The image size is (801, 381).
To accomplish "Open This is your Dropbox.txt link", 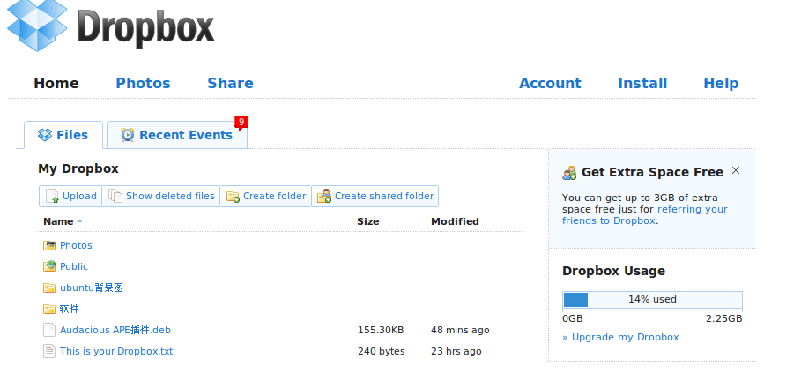I will tap(116, 351).
